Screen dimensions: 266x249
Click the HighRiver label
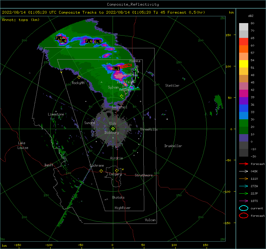tap(123, 208)
